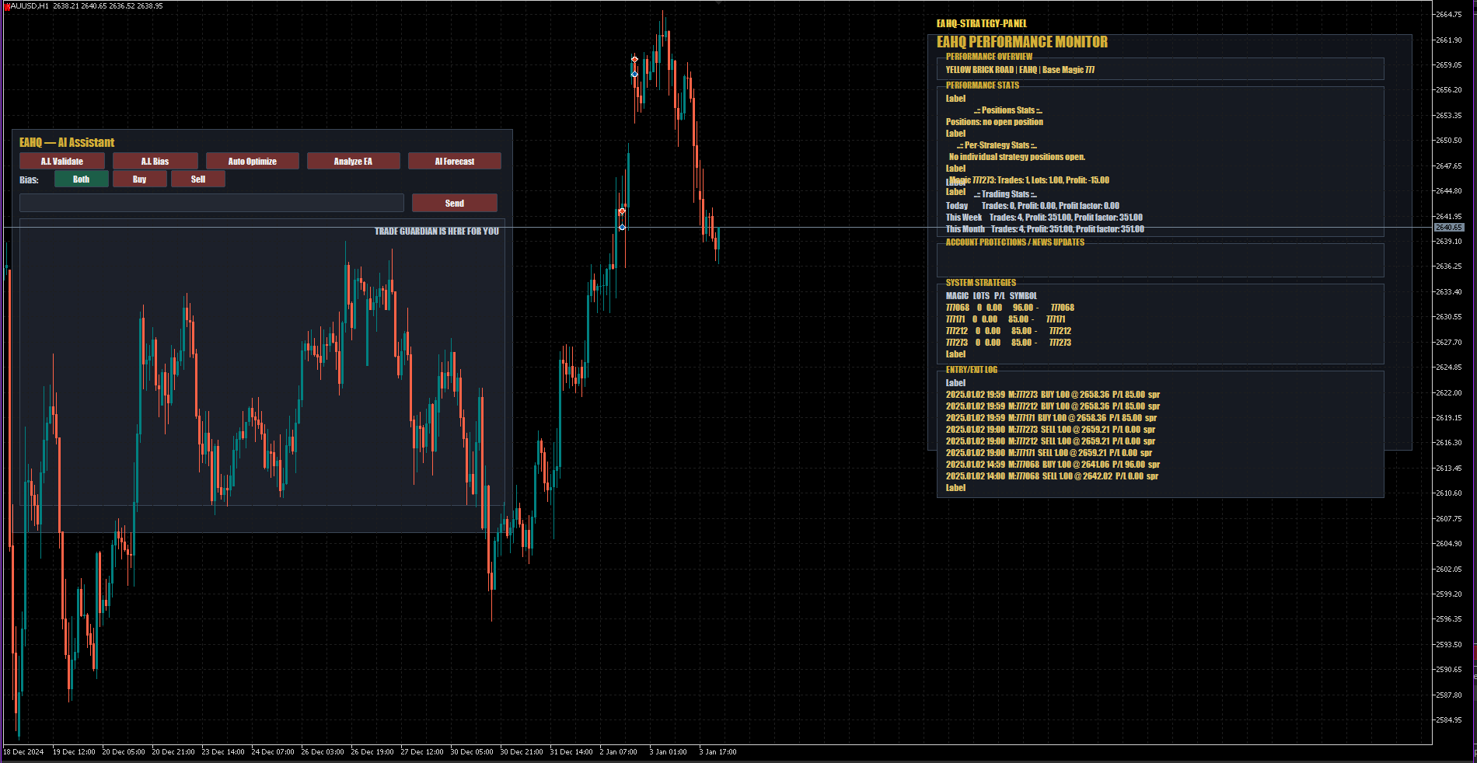Click the This Week trading stats row
Viewport: 1477px width, 763px height.
[x=1044, y=218]
